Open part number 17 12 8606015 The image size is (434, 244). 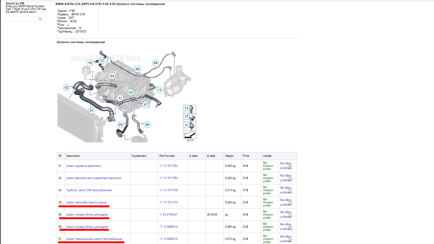[x=168, y=239]
